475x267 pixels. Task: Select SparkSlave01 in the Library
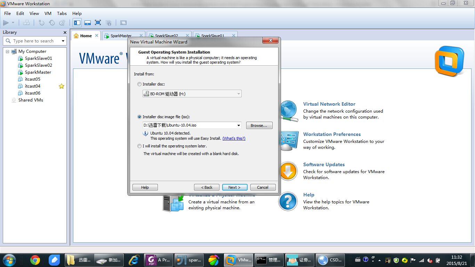pos(38,58)
